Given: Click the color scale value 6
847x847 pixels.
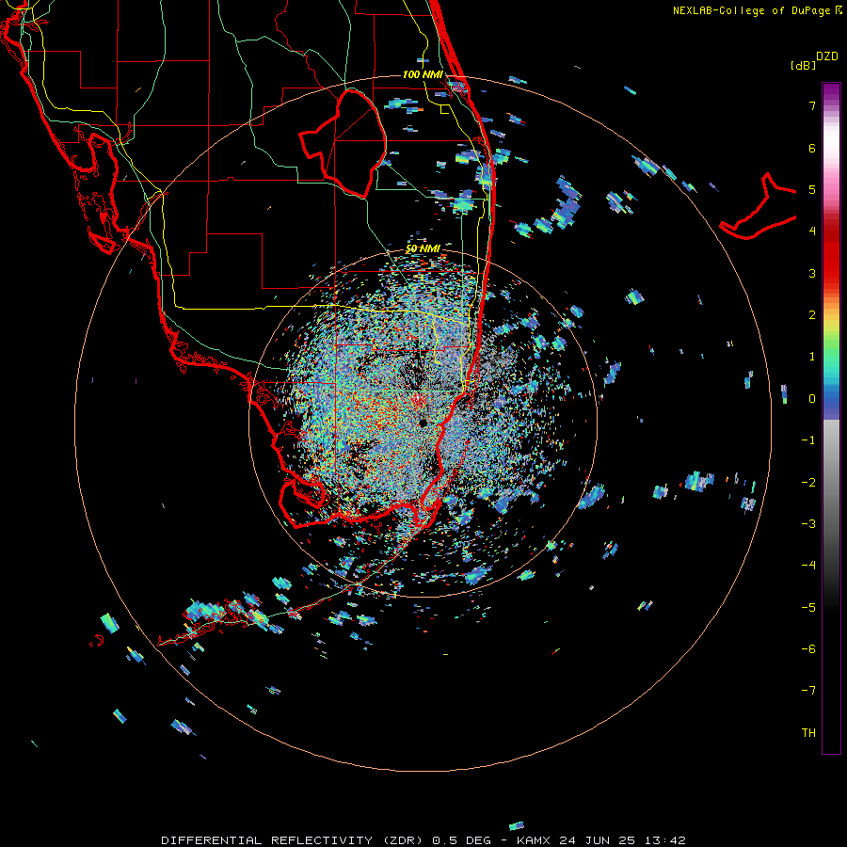Looking at the screenshot, I should click(812, 148).
